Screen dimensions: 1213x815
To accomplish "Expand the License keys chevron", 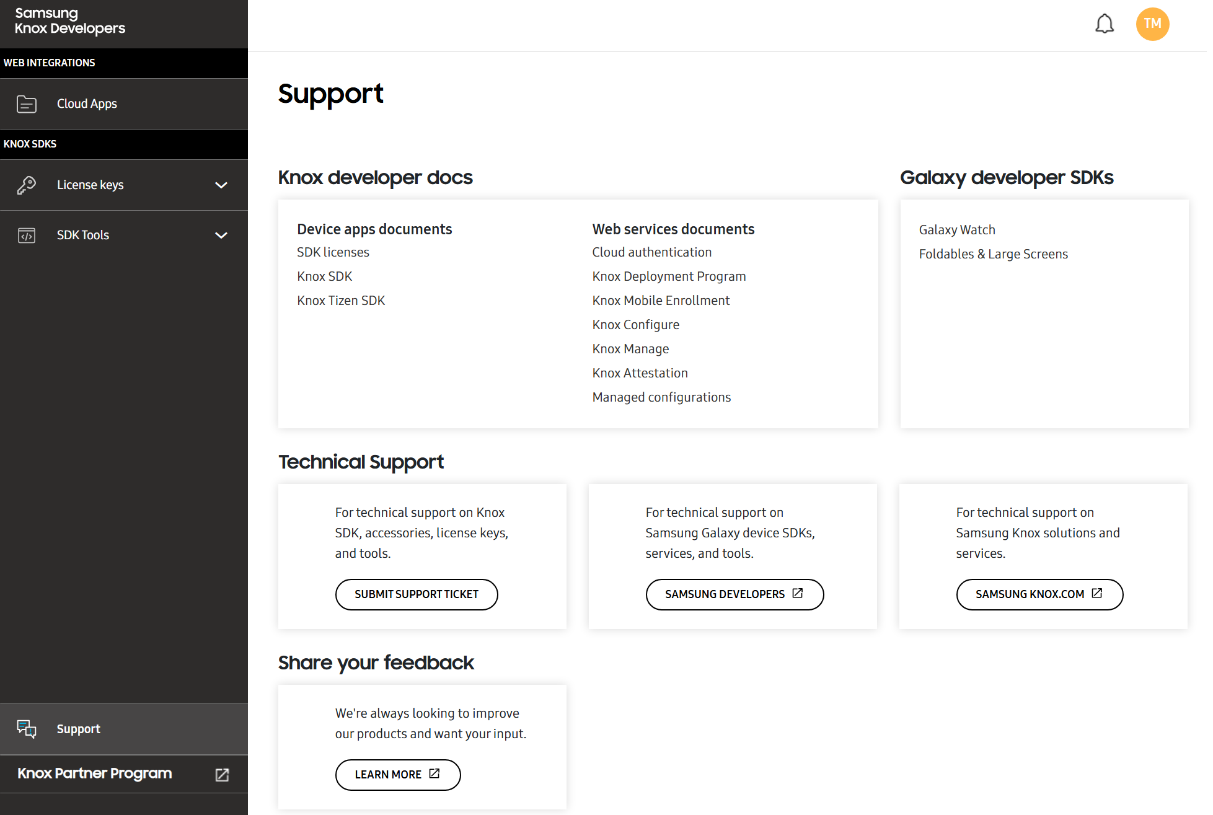I will (x=221, y=185).
